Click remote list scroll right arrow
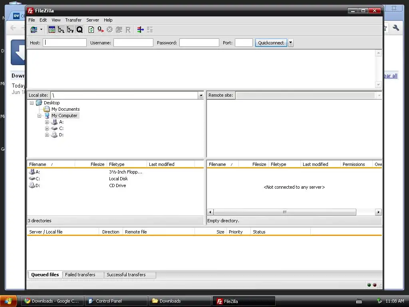This screenshot has width=409, height=307. pyautogui.click(x=379, y=212)
